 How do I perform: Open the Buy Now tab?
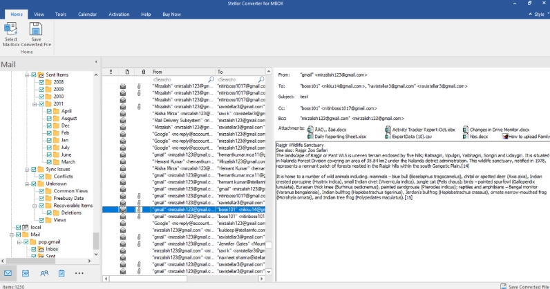tap(171, 14)
